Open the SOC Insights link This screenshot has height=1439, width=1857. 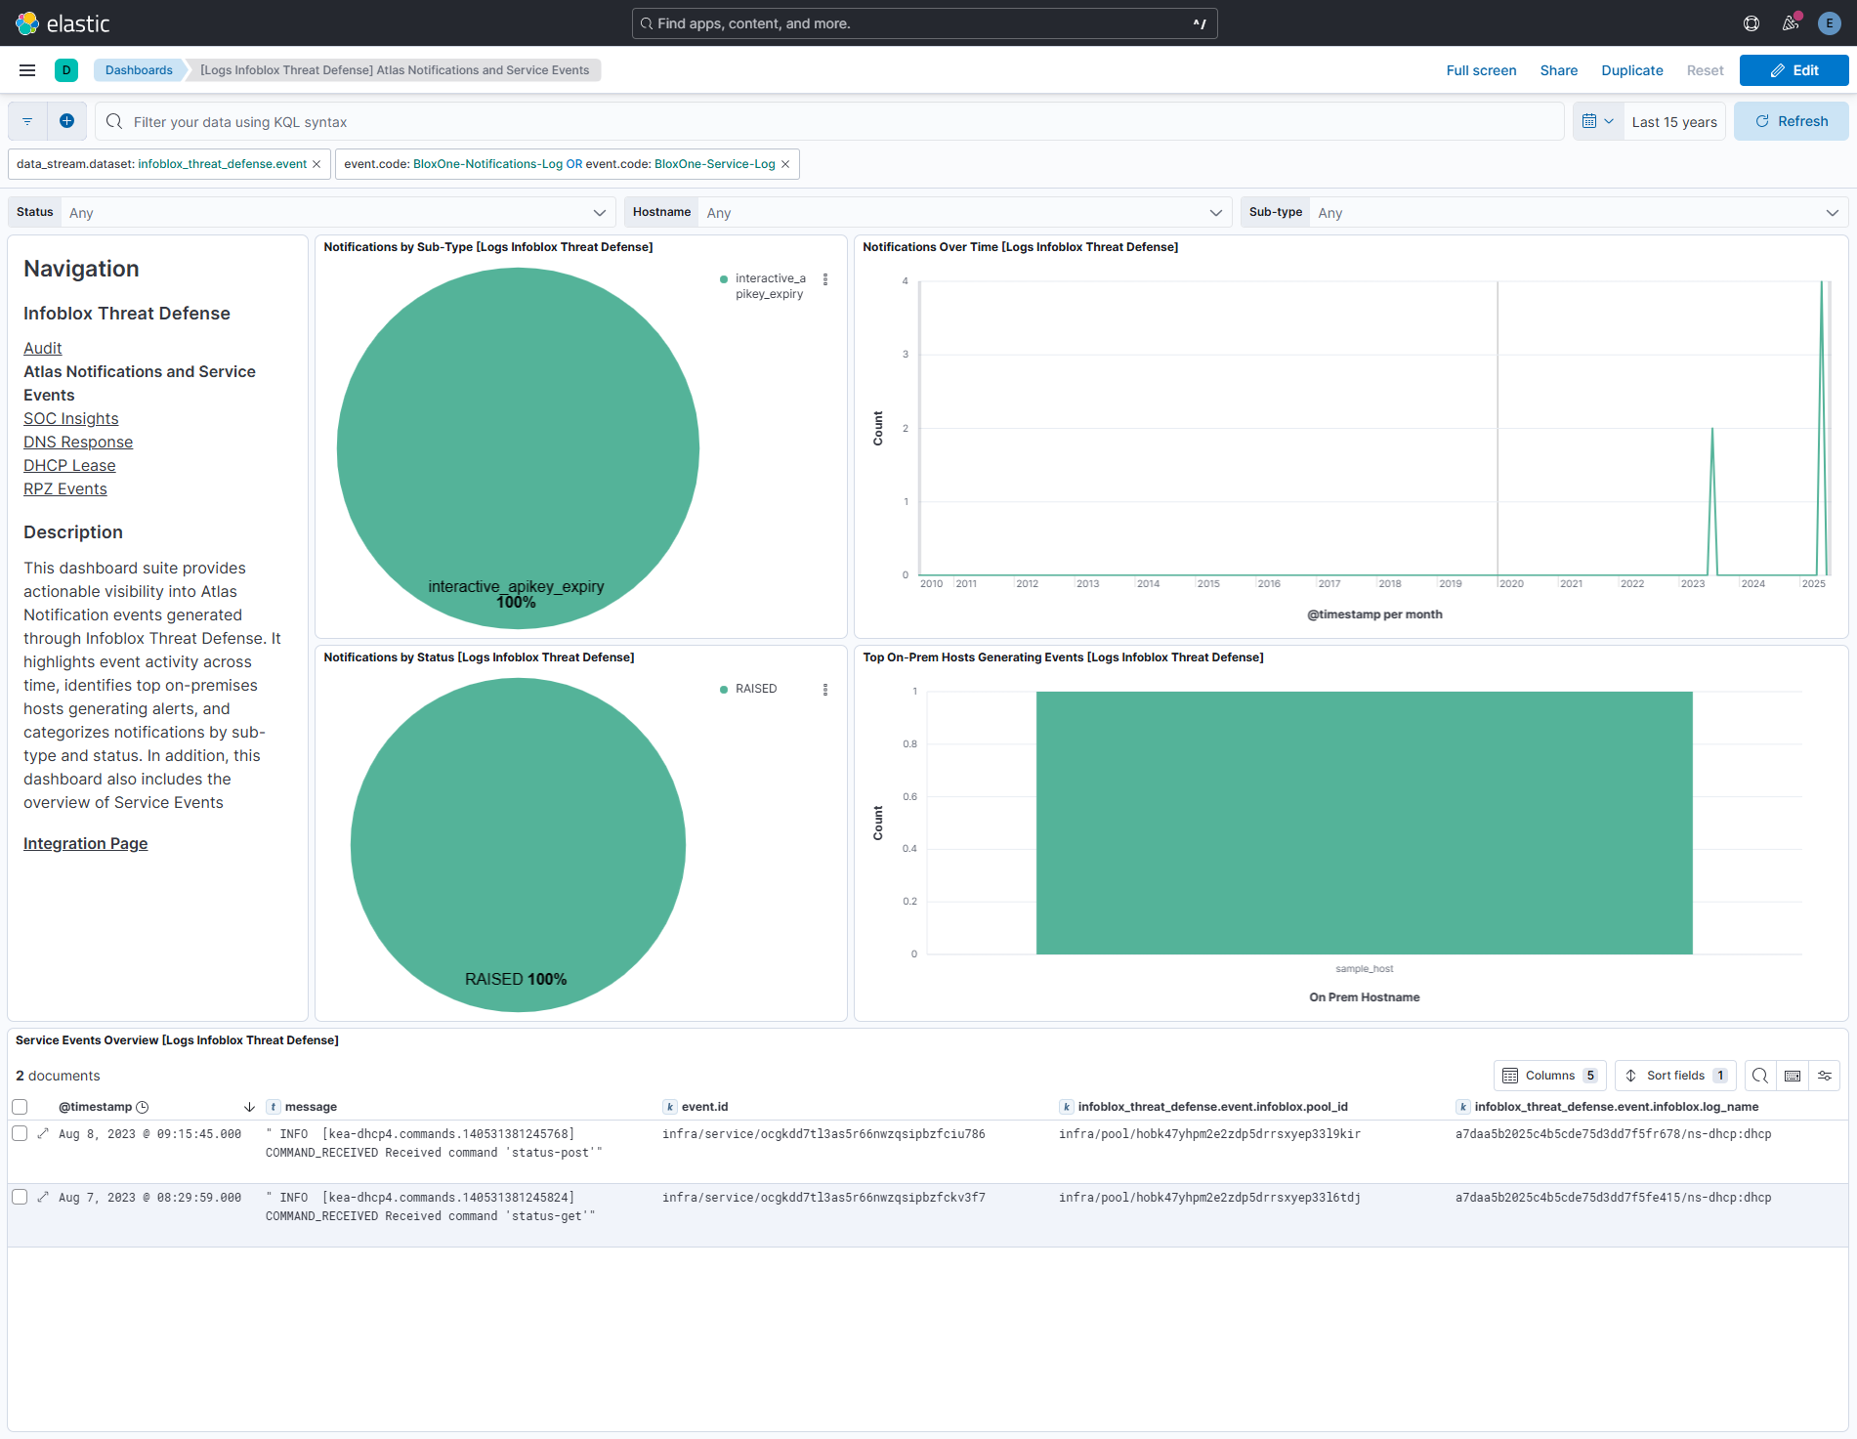(x=71, y=418)
